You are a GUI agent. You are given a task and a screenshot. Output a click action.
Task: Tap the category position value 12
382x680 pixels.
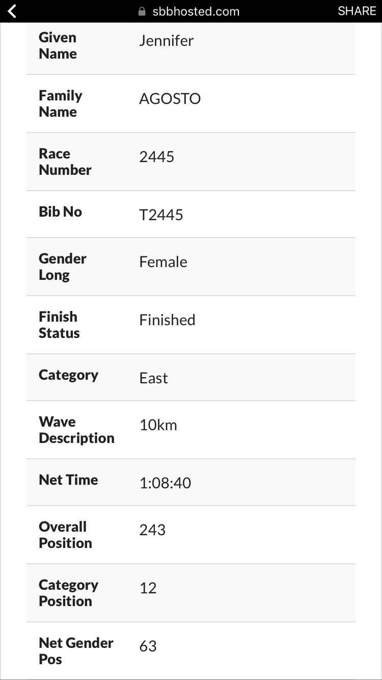(148, 588)
